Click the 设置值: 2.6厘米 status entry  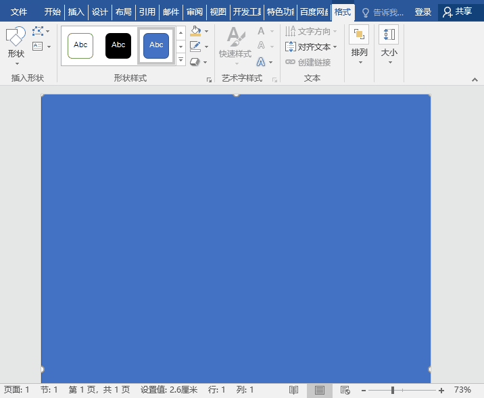(169, 390)
